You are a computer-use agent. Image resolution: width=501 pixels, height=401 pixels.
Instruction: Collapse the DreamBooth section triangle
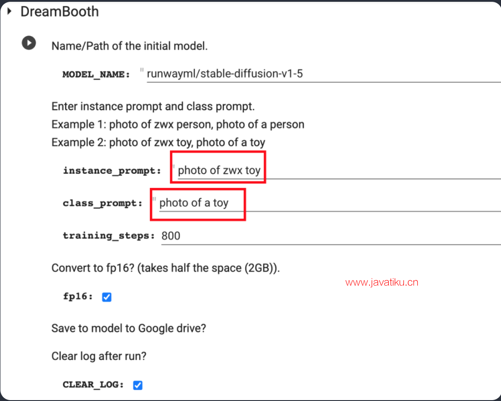coord(9,12)
